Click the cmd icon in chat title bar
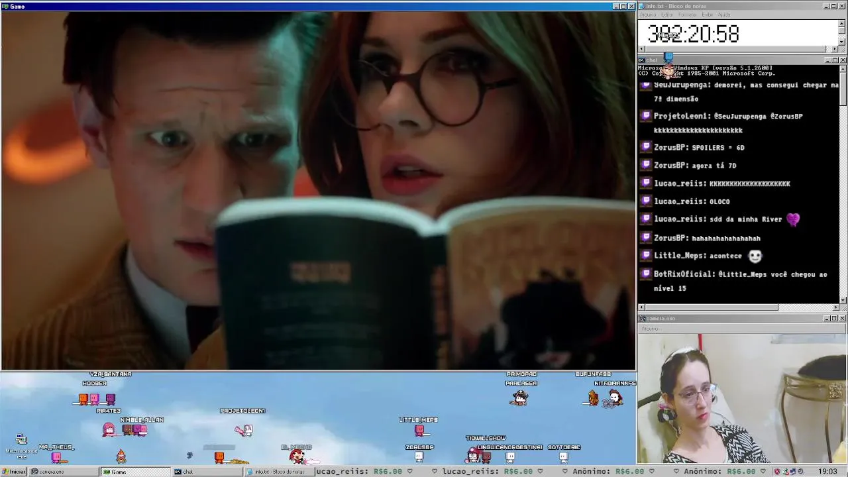This screenshot has width=848, height=477. [x=642, y=60]
